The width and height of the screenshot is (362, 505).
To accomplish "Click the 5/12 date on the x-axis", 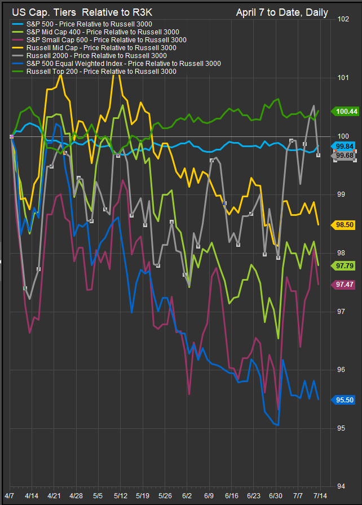I will [x=120, y=495].
